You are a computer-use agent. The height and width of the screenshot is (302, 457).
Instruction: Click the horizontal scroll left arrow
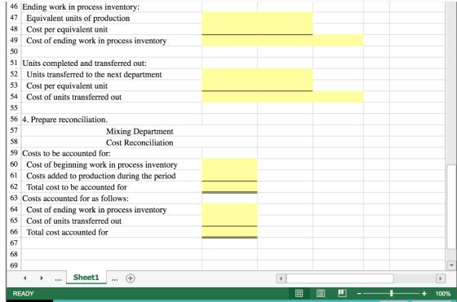coord(281,278)
